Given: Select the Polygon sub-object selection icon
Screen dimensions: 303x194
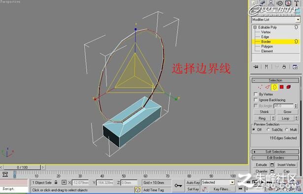Looking at the screenshot, I should [281, 87].
